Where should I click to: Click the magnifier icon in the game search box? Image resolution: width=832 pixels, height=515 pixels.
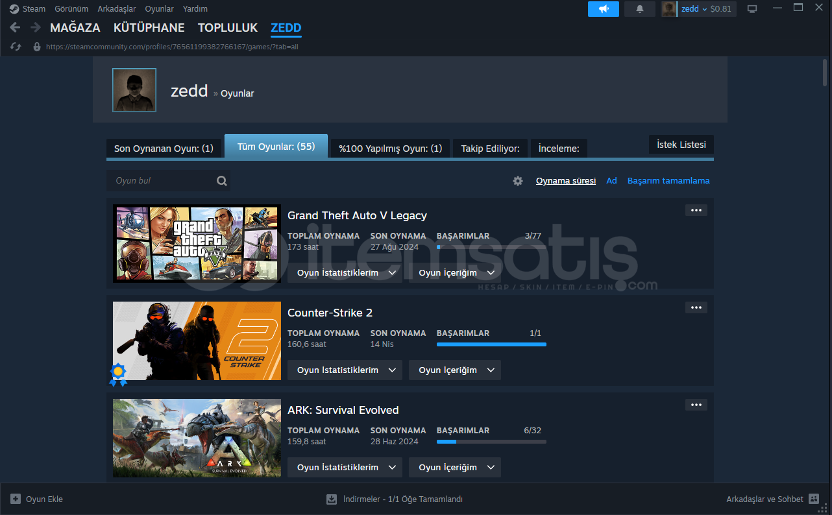point(222,181)
